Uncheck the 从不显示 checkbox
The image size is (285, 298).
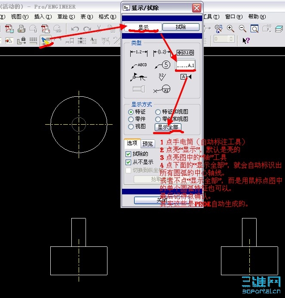[x=128, y=162]
